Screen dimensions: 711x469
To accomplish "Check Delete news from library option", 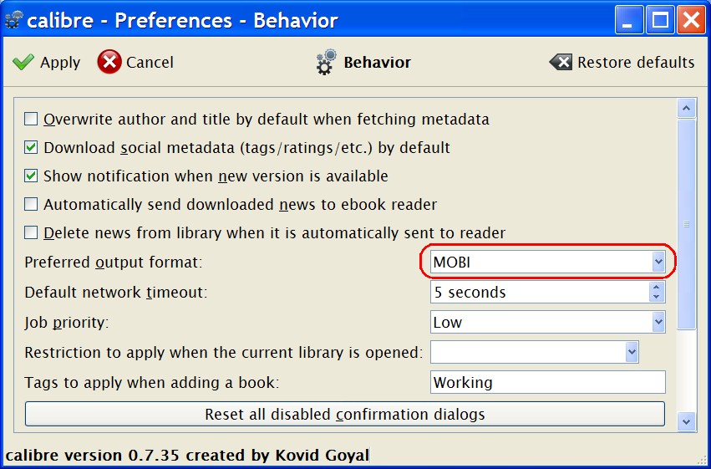I will pos(31,232).
